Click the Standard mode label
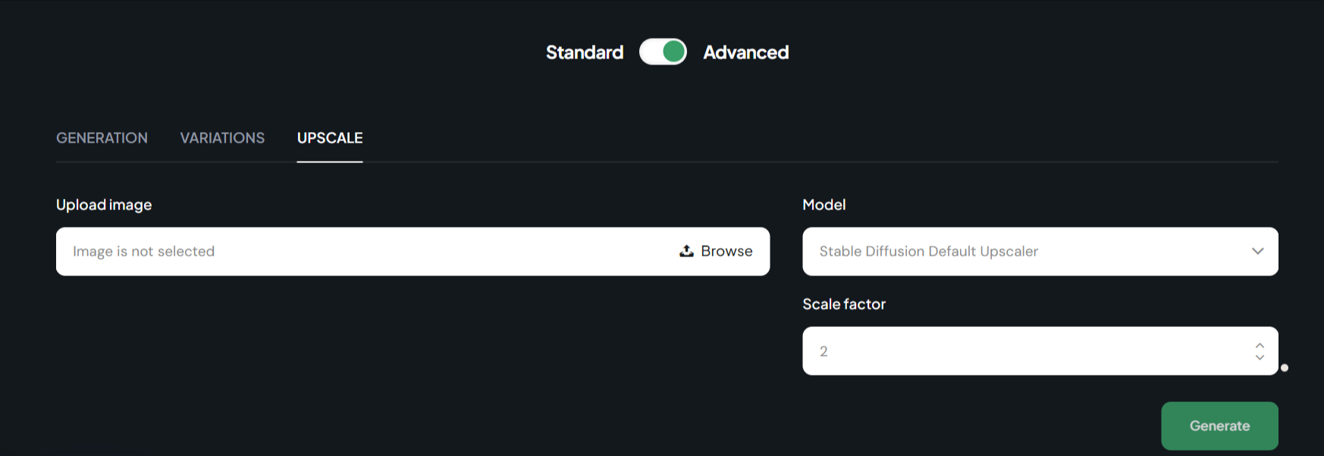This screenshot has width=1324, height=456. click(585, 52)
